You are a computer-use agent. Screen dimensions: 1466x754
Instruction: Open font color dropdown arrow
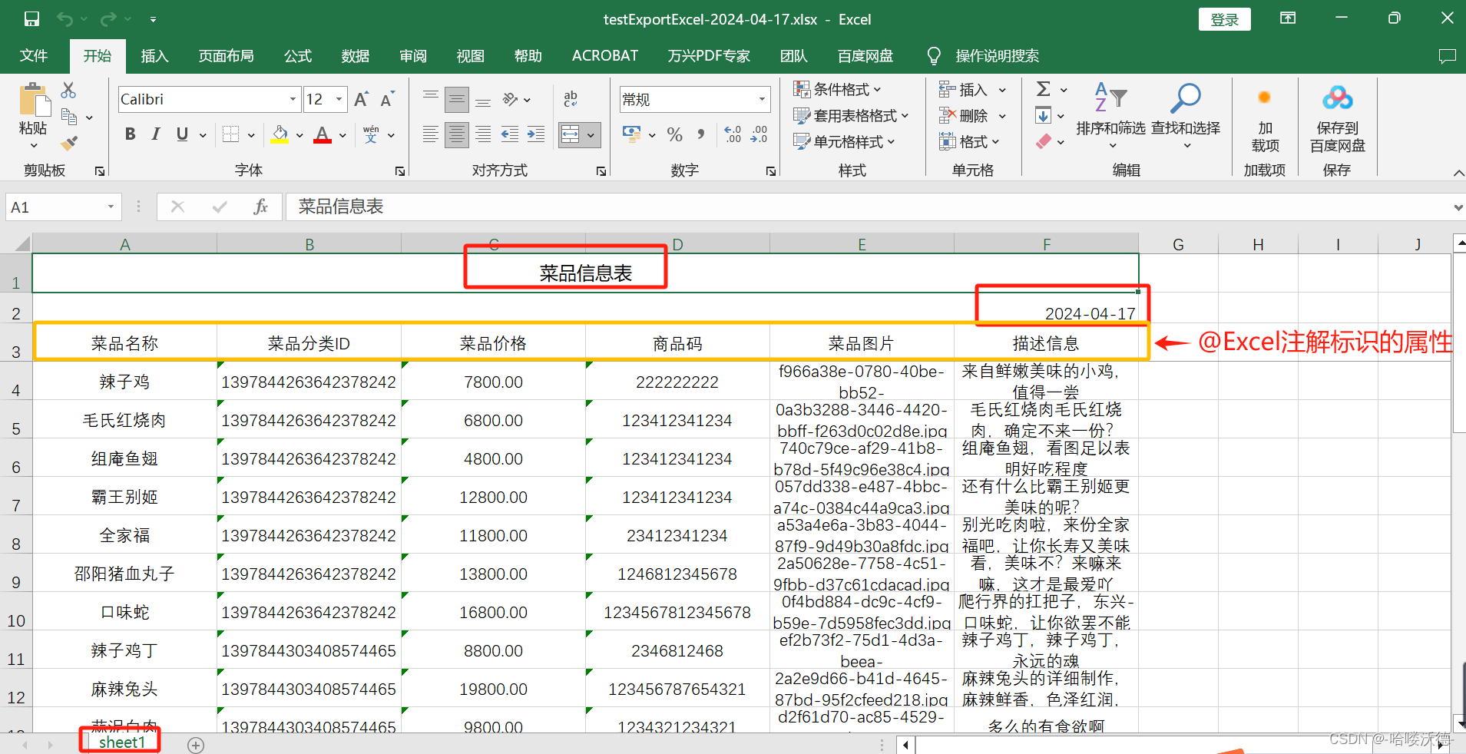tap(343, 136)
